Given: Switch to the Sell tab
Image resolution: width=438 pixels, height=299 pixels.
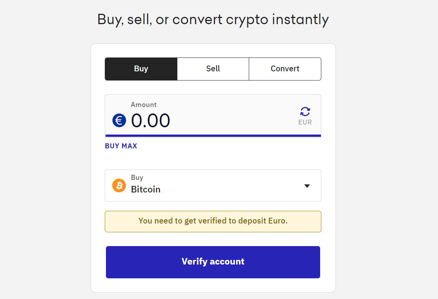Looking at the screenshot, I should 213,69.
